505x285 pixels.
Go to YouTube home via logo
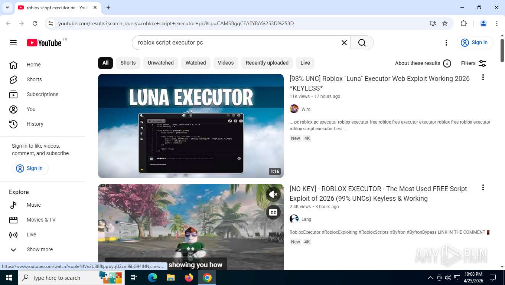pyautogui.click(x=44, y=43)
